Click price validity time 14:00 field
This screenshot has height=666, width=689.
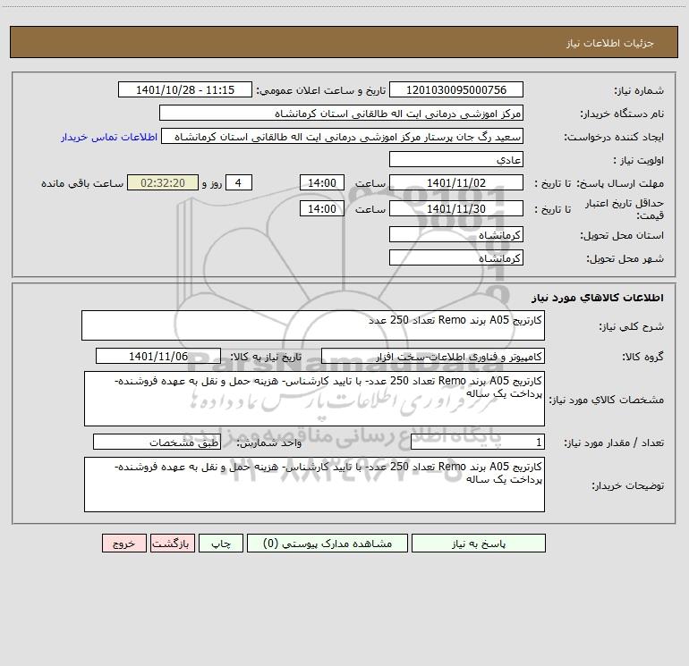(321, 208)
